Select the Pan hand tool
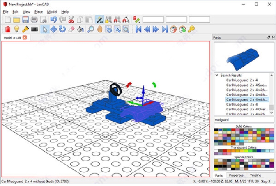This screenshot has width=276, height=186. click(x=99, y=29)
